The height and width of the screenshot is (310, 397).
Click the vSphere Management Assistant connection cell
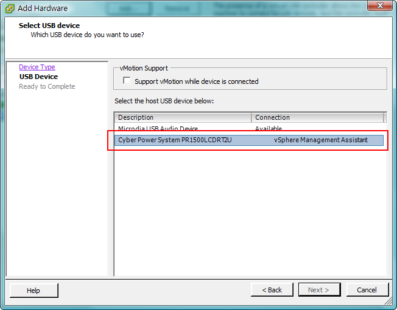tap(321, 140)
